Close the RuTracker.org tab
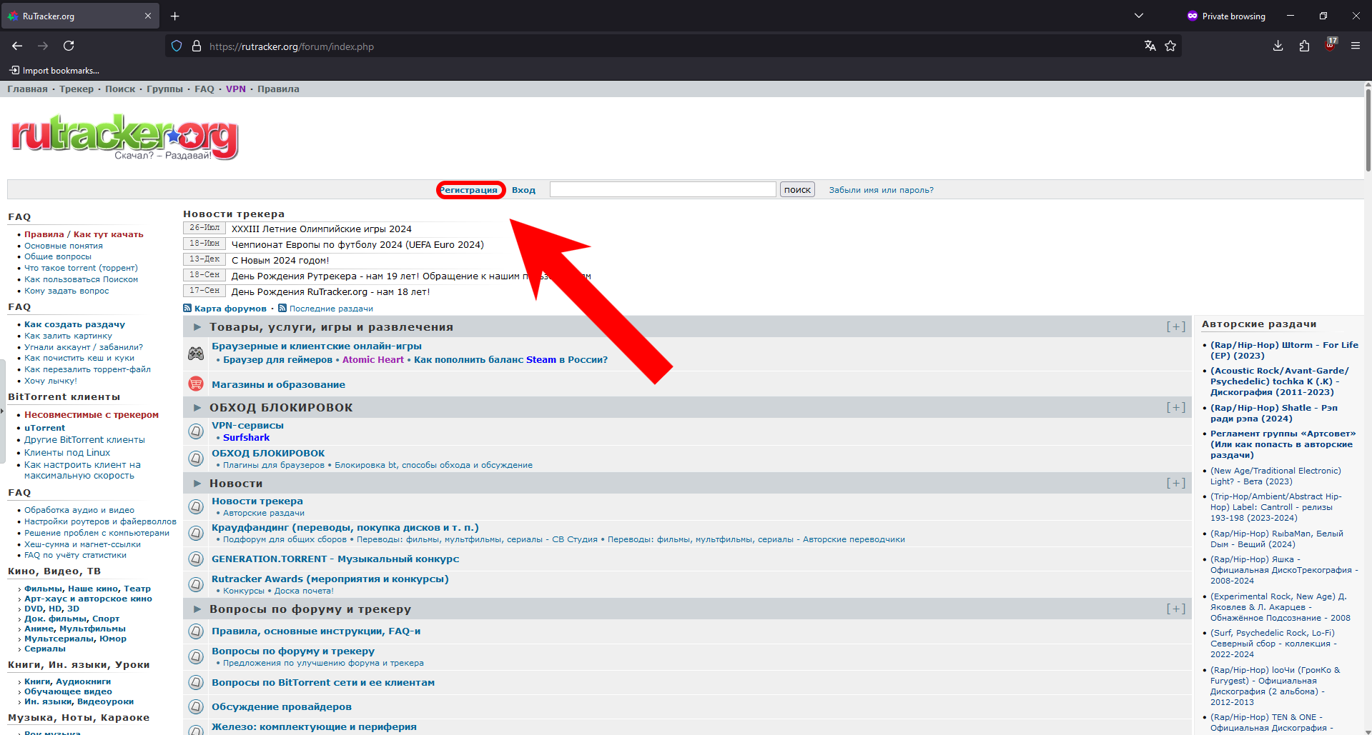The width and height of the screenshot is (1372, 735). [x=148, y=16]
